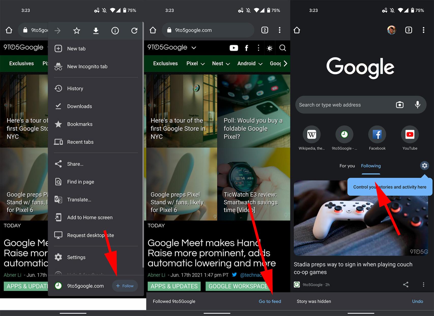Tap GOOGLE WORKSPACE tag
Viewport: 434px width, 316px height.
click(238, 286)
